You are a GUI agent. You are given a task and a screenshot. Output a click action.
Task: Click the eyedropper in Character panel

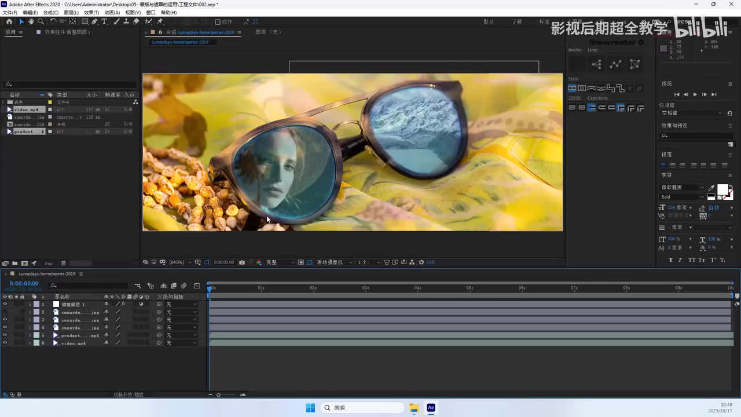(x=711, y=188)
